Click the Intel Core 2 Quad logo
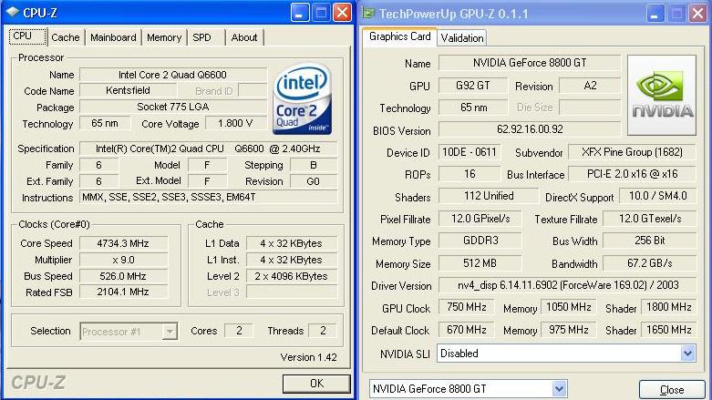 [302, 98]
